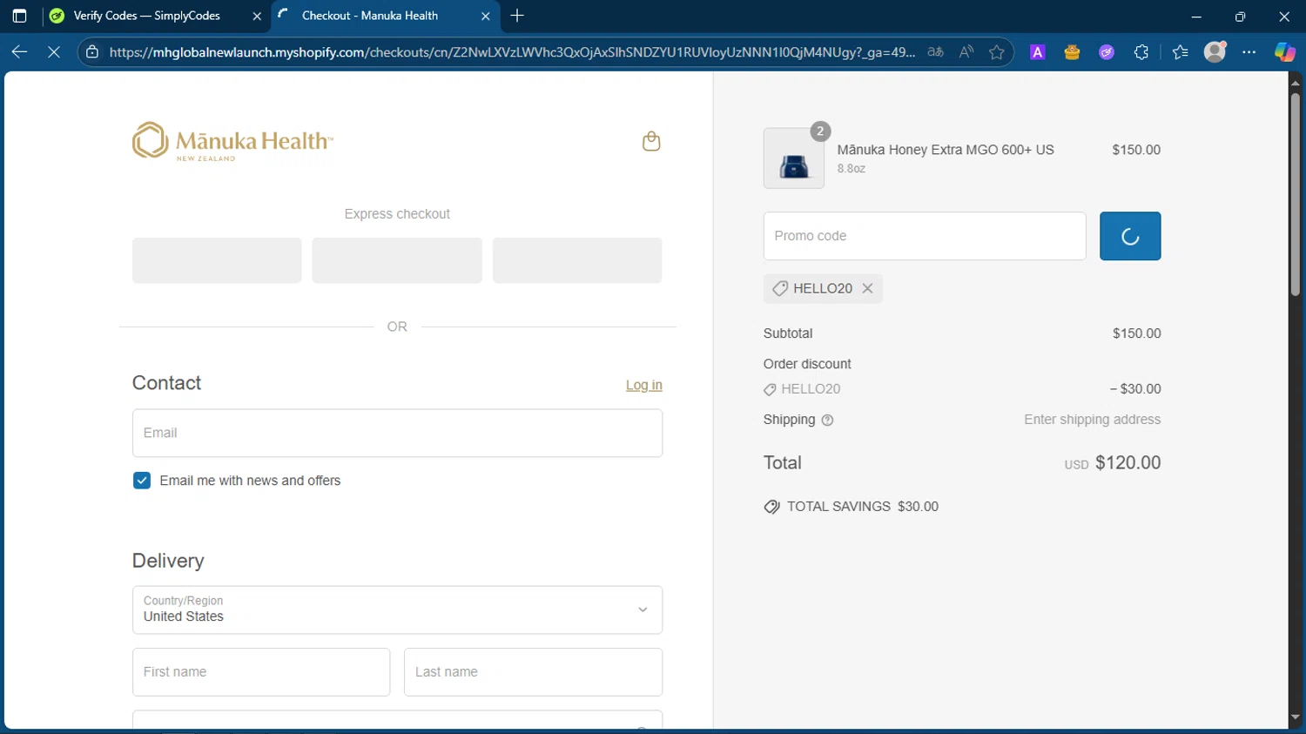1306x734 pixels.
Task: Click the page vertical scrollbar
Action: point(1296,193)
